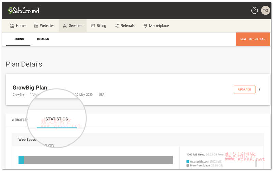Click the gray free space bar segment
Image resolution: width=273 pixels, height=171 pixels.
coord(98,160)
